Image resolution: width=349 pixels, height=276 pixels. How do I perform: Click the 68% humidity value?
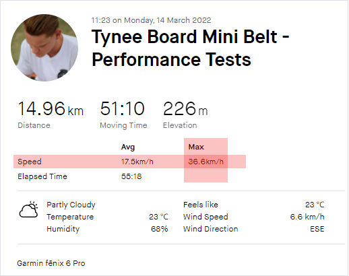(159, 229)
